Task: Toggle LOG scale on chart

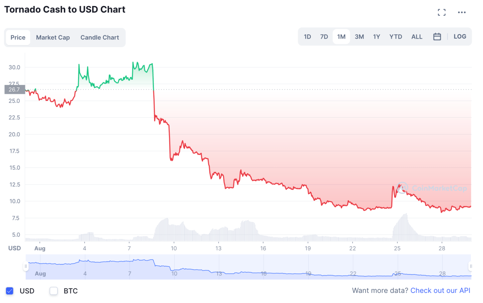Action: click(460, 37)
